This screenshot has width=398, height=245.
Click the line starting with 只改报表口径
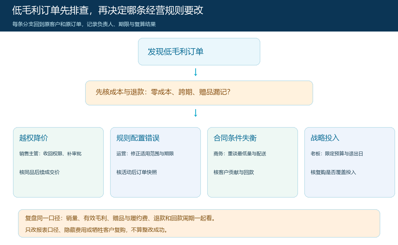click(97, 230)
